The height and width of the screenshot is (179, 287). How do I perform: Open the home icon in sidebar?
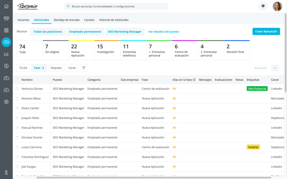click(x=6, y=6)
